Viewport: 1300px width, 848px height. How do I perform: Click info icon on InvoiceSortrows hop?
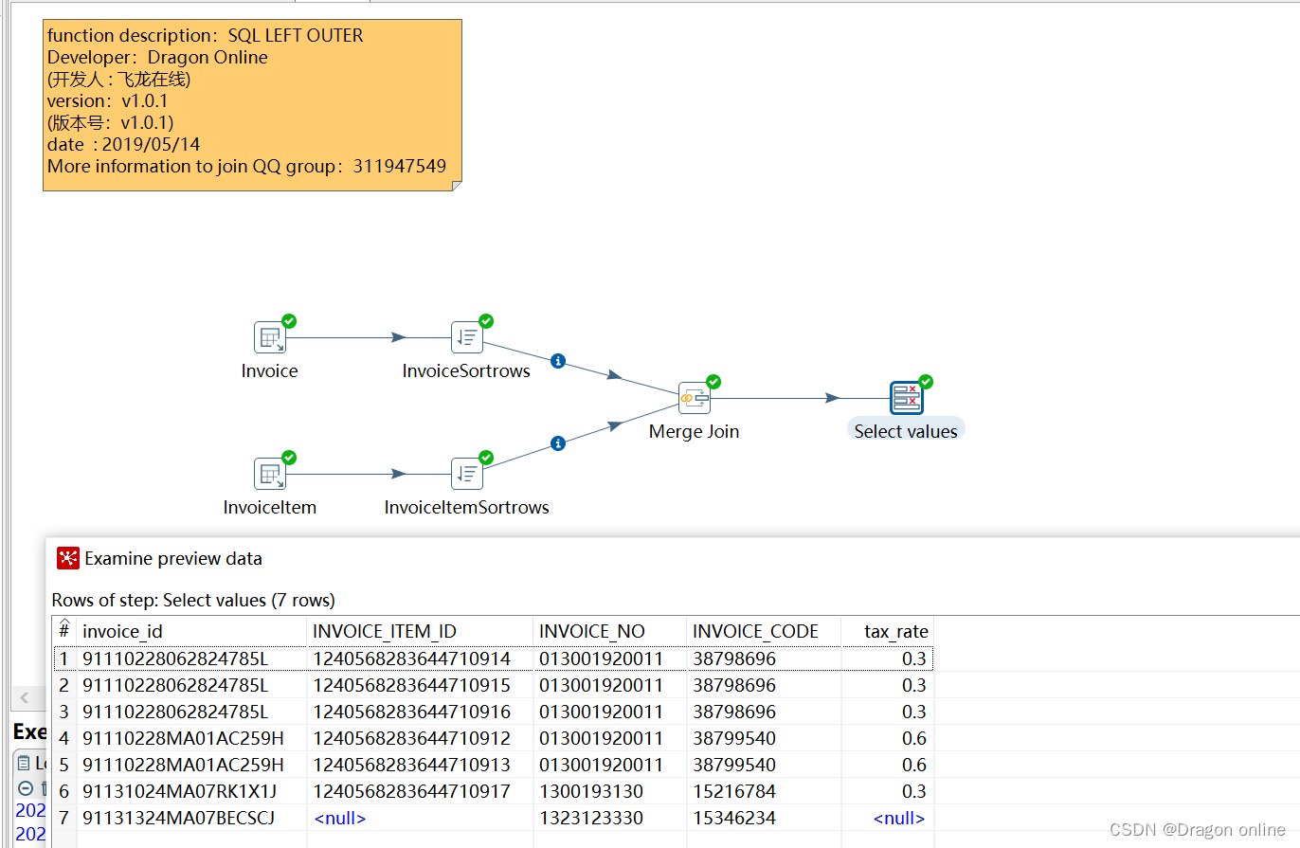tap(558, 361)
